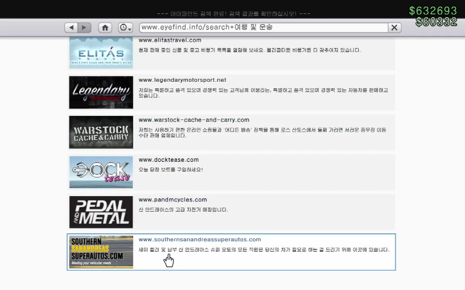
Task: Click the Docktease boat description text
Action: [171, 170]
